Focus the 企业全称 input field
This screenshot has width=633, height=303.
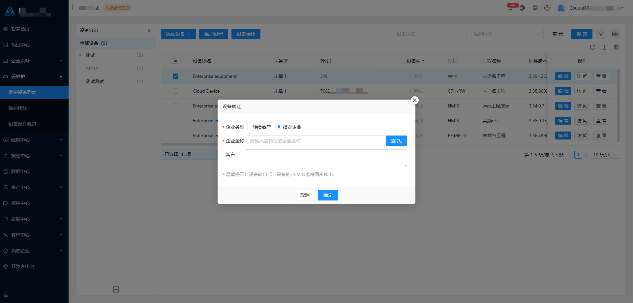[x=316, y=141]
